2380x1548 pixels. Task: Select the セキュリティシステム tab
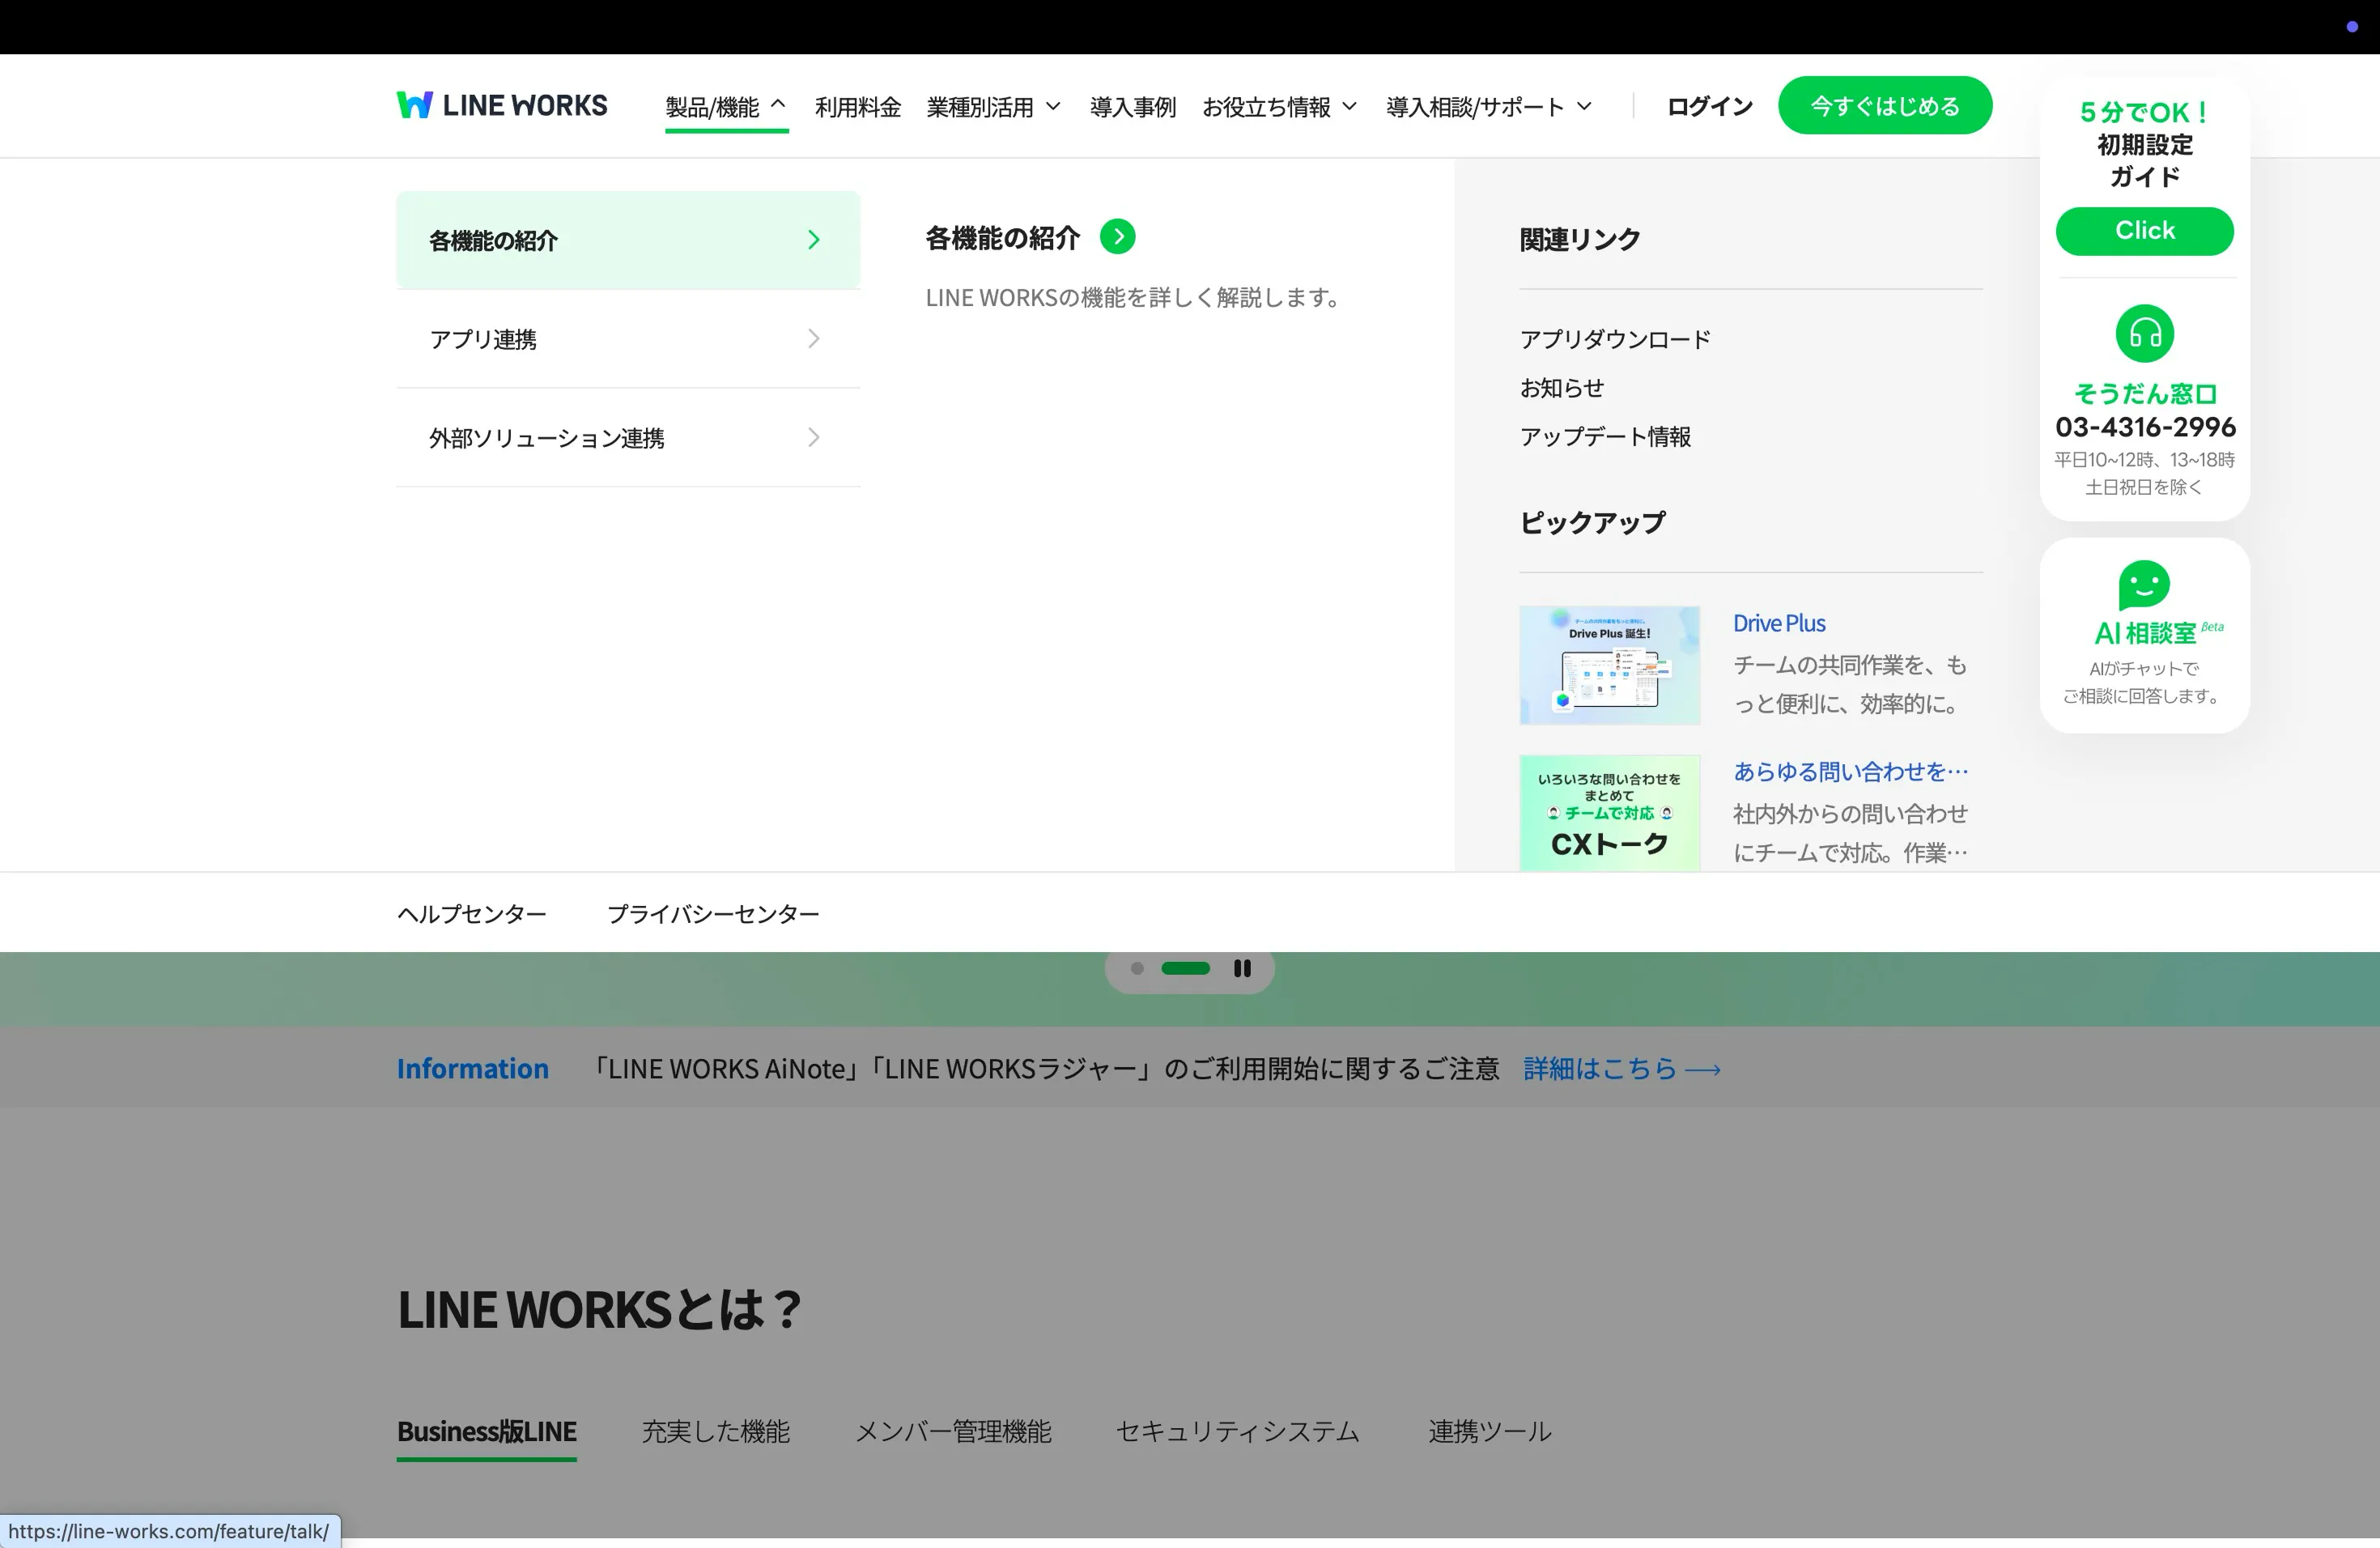point(1238,1432)
